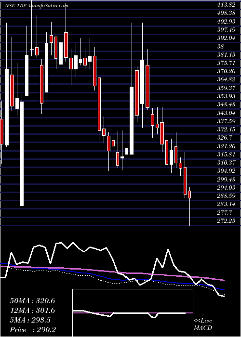Click the 332.15 price label
The height and width of the screenshot is (337, 241).
tap(226, 129)
